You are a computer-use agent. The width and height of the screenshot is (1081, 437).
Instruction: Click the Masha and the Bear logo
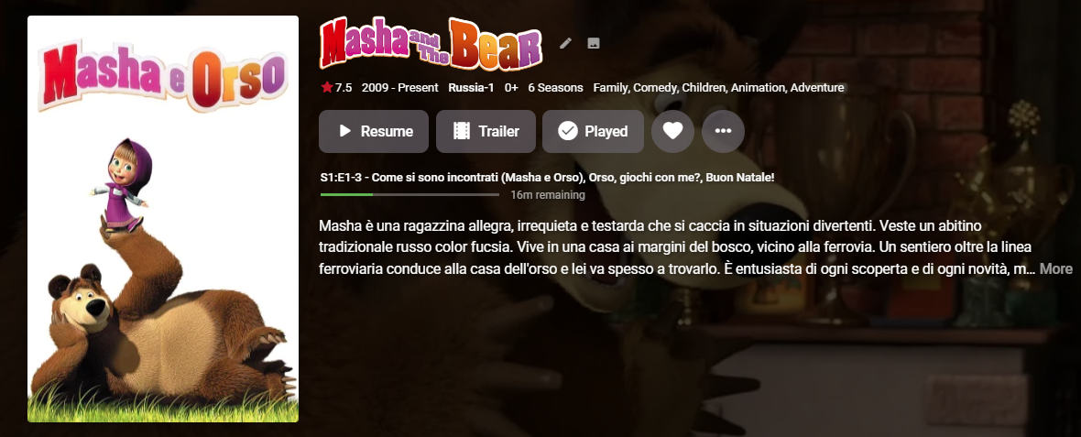431,43
